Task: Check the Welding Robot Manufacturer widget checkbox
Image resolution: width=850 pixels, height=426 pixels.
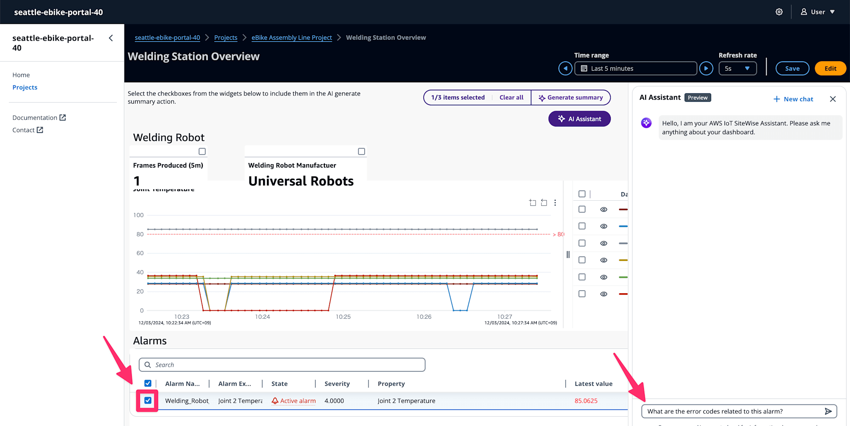Action: pyautogui.click(x=361, y=151)
